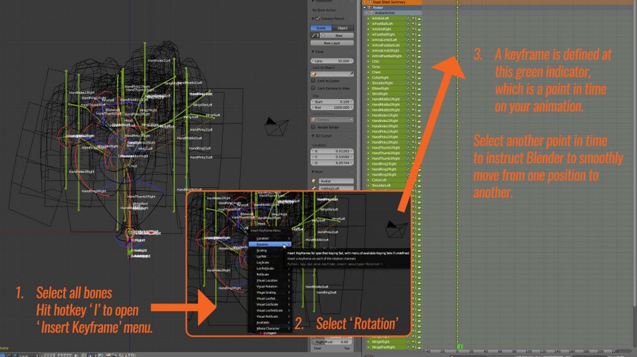Click the wrench icon on CollarRight channel
Viewport: 637px width, 357px height.
[x=407, y=78]
